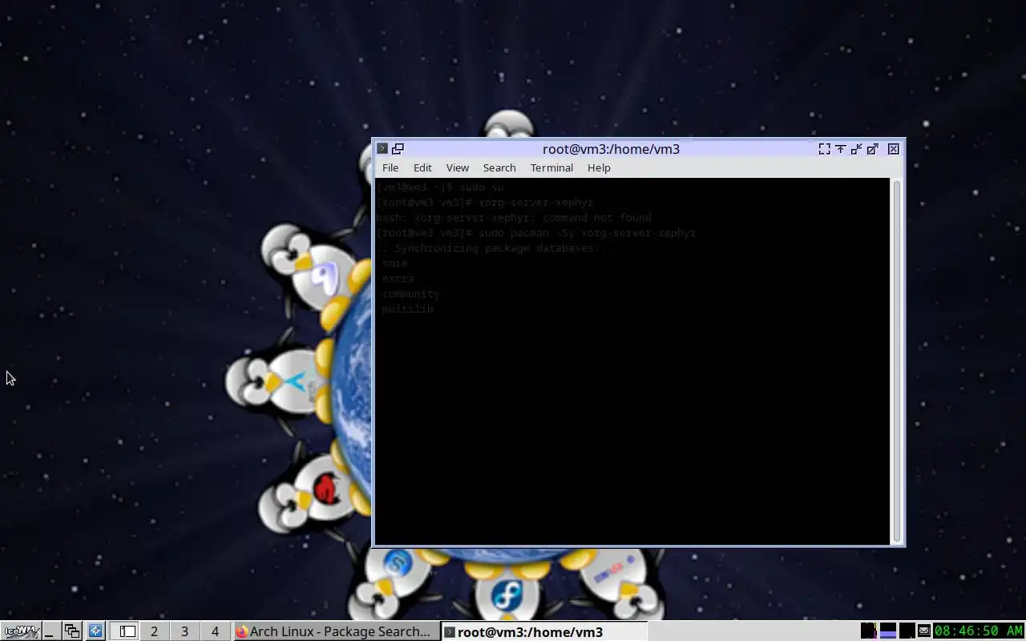This screenshot has height=641, width=1026.
Task: Maximize terminal with outward-arrow titlebar icon
Action: coord(872,148)
